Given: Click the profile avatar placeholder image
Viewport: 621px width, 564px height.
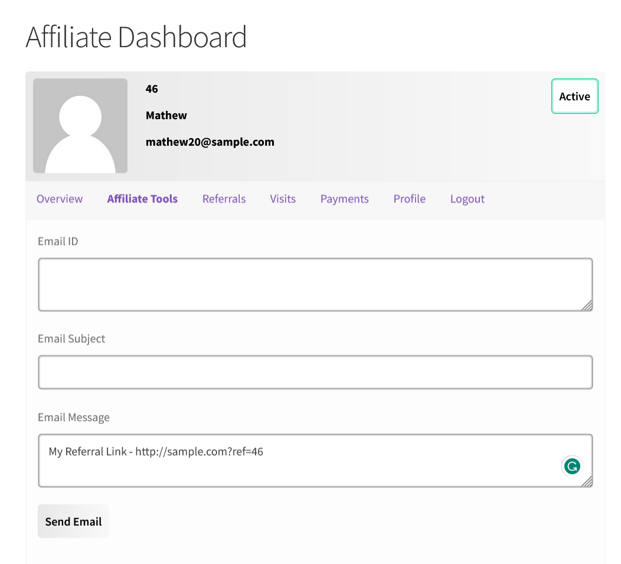Looking at the screenshot, I should pyautogui.click(x=80, y=126).
